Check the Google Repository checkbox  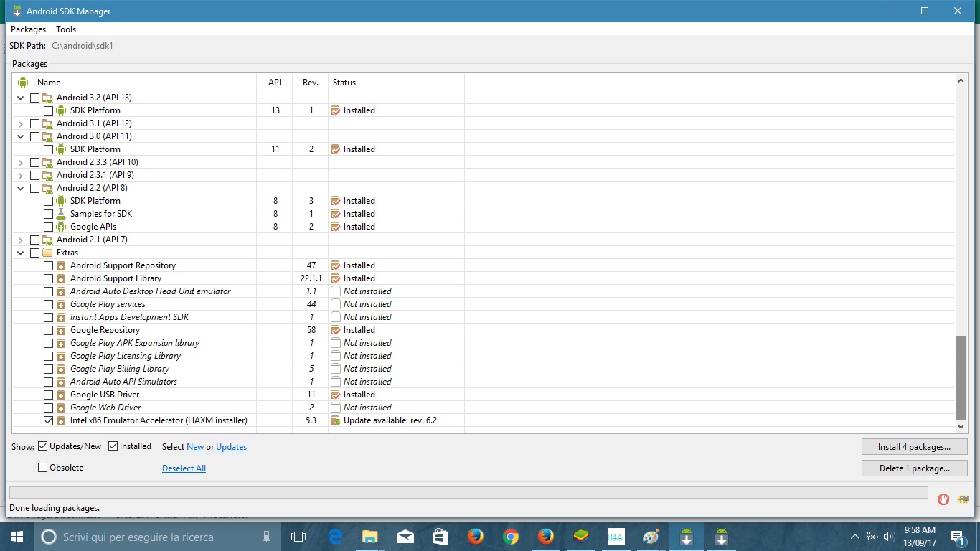(48, 330)
